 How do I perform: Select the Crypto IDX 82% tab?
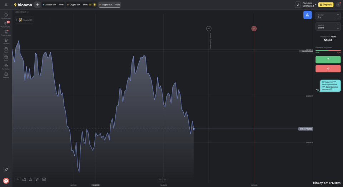(109, 5)
